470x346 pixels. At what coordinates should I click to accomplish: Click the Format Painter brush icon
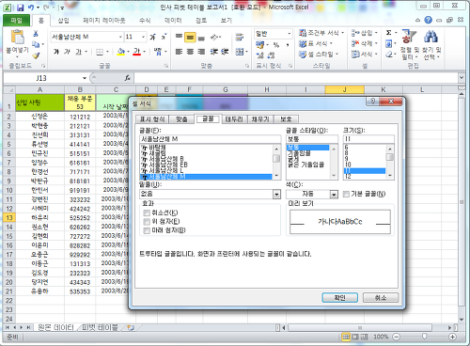(x=36, y=55)
